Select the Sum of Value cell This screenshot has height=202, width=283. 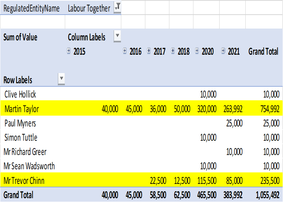click(x=21, y=37)
